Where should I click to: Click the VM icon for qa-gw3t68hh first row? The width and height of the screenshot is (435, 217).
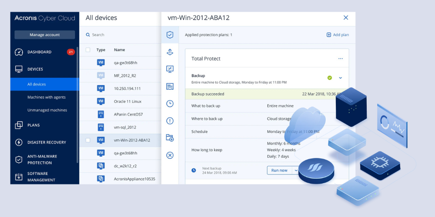click(x=101, y=62)
